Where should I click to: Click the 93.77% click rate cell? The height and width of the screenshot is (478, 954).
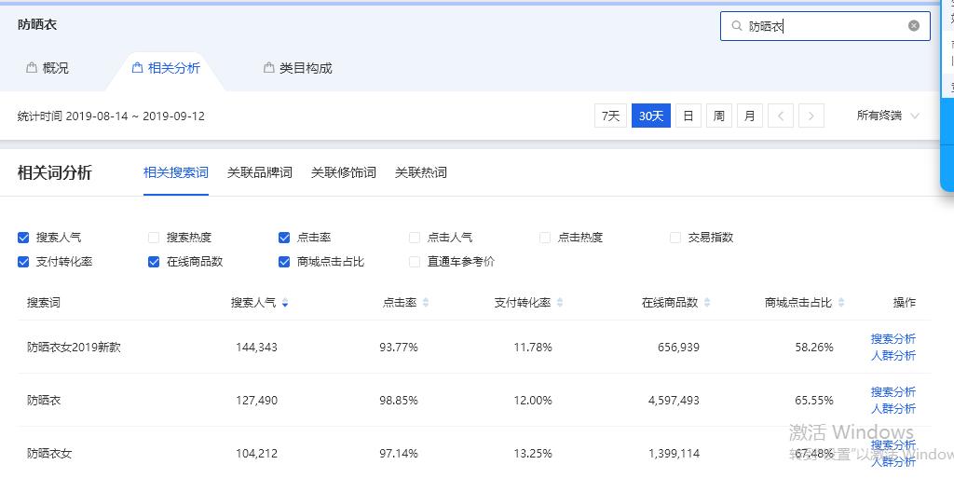(399, 348)
